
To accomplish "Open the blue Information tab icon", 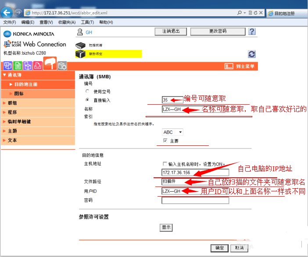I will click(x=7, y=66).
